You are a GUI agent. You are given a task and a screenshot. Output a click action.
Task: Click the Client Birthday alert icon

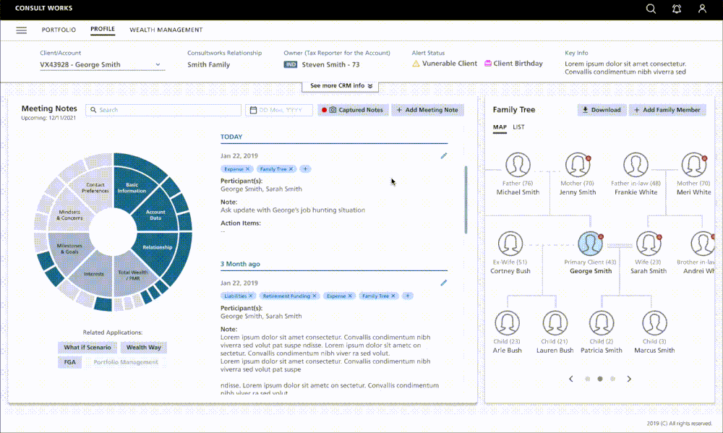(x=487, y=64)
